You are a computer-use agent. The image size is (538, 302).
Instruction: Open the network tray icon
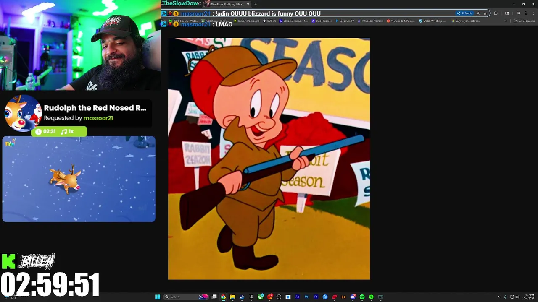[512, 297]
